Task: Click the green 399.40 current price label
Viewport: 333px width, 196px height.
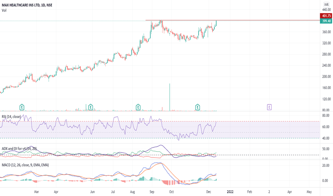Action: coord(326,21)
